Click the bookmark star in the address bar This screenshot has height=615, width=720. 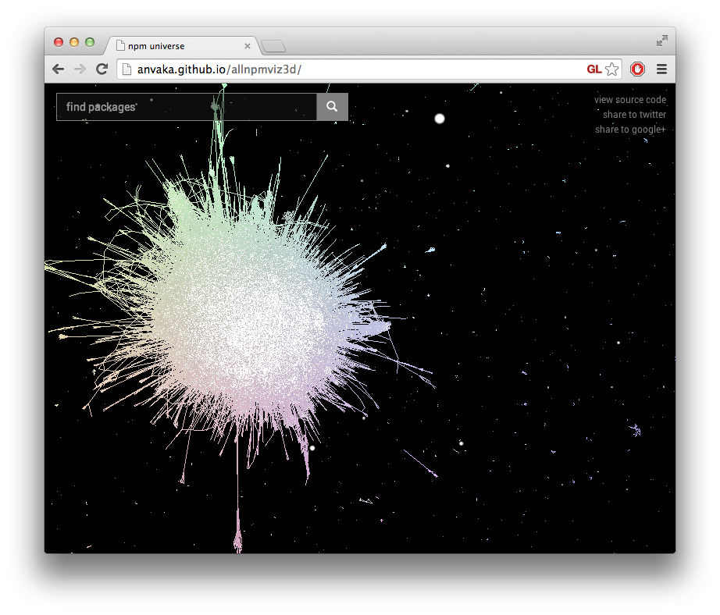click(x=611, y=69)
